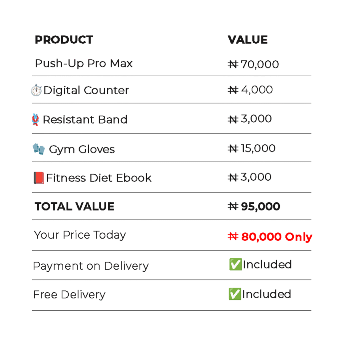Screen dimensions: 341x341
Task: Click the Naira symbol before 95,000
Action: tap(233, 206)
